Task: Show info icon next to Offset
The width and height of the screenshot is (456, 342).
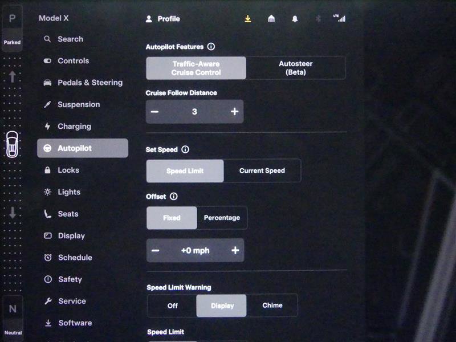Action: [174, 197]
